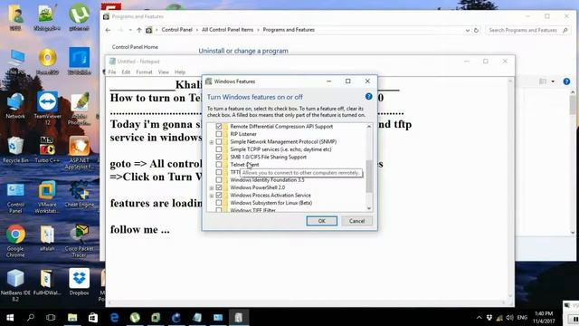
Task: Show hidden system tray icons
Action: point(479,318)
